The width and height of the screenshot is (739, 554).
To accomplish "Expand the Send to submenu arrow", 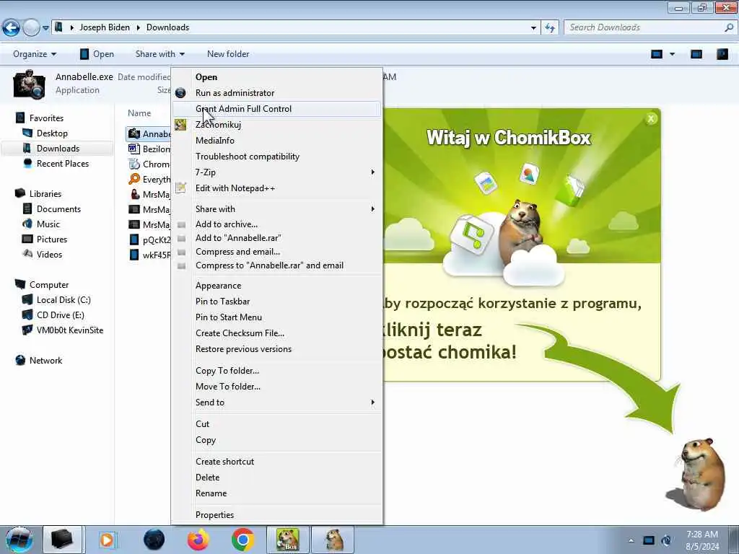I will coord(373,403).
